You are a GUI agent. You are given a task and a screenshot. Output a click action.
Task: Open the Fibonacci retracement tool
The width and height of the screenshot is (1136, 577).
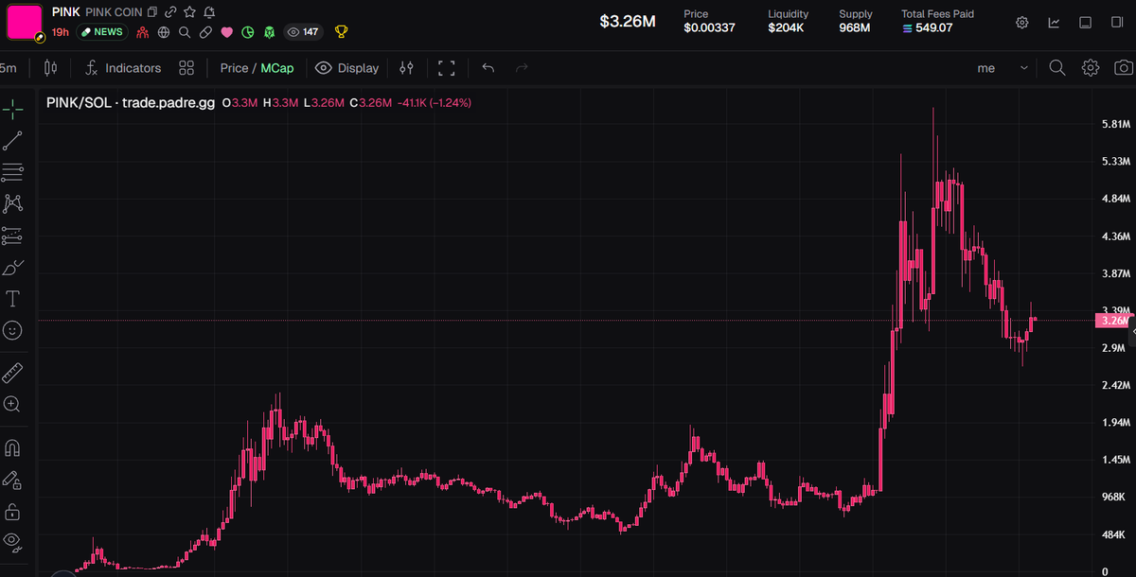point(13,172)
